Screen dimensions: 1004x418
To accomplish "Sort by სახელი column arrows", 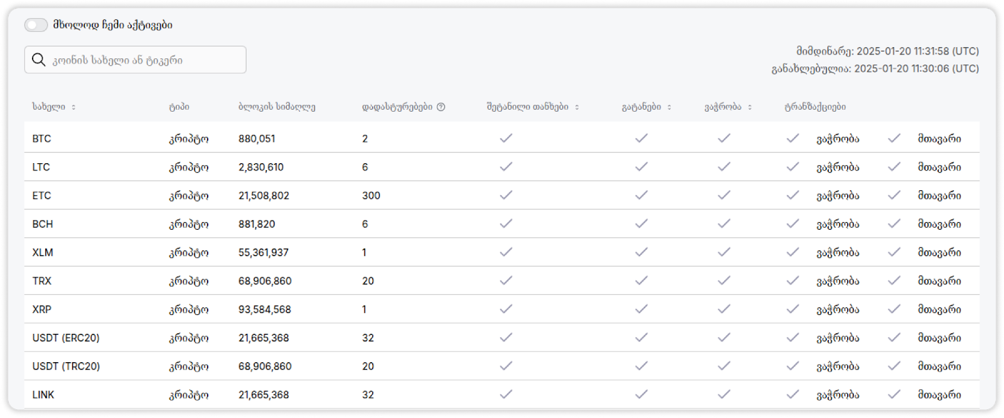I will tap(73, 107).
